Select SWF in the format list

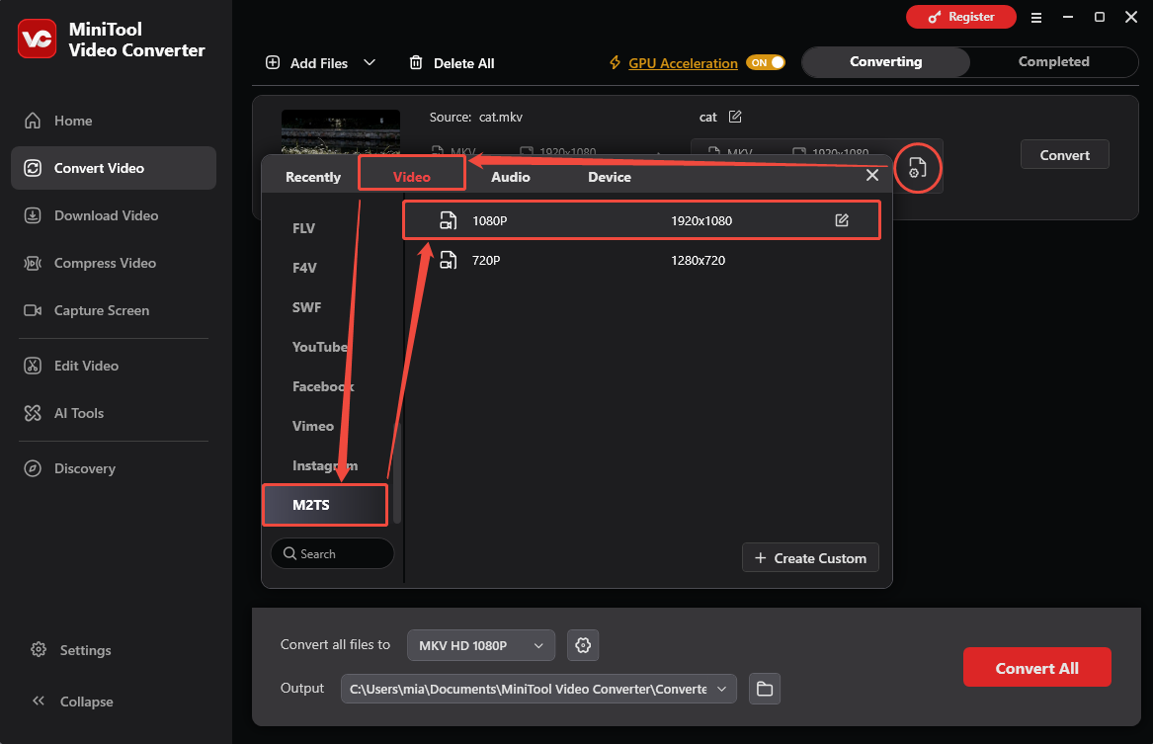point(306,307)
